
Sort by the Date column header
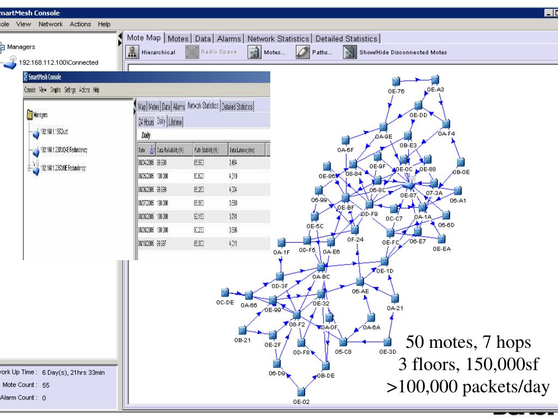[146, 150]
